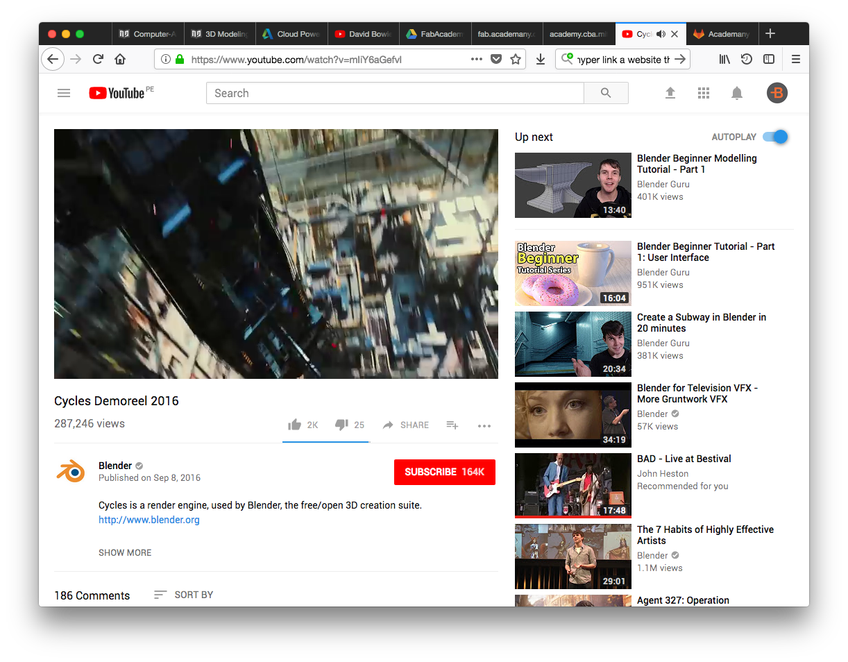Switch to the academy.cba.mi tab
848x662 pixels.
pyautogui.click(x=577, y=34)
